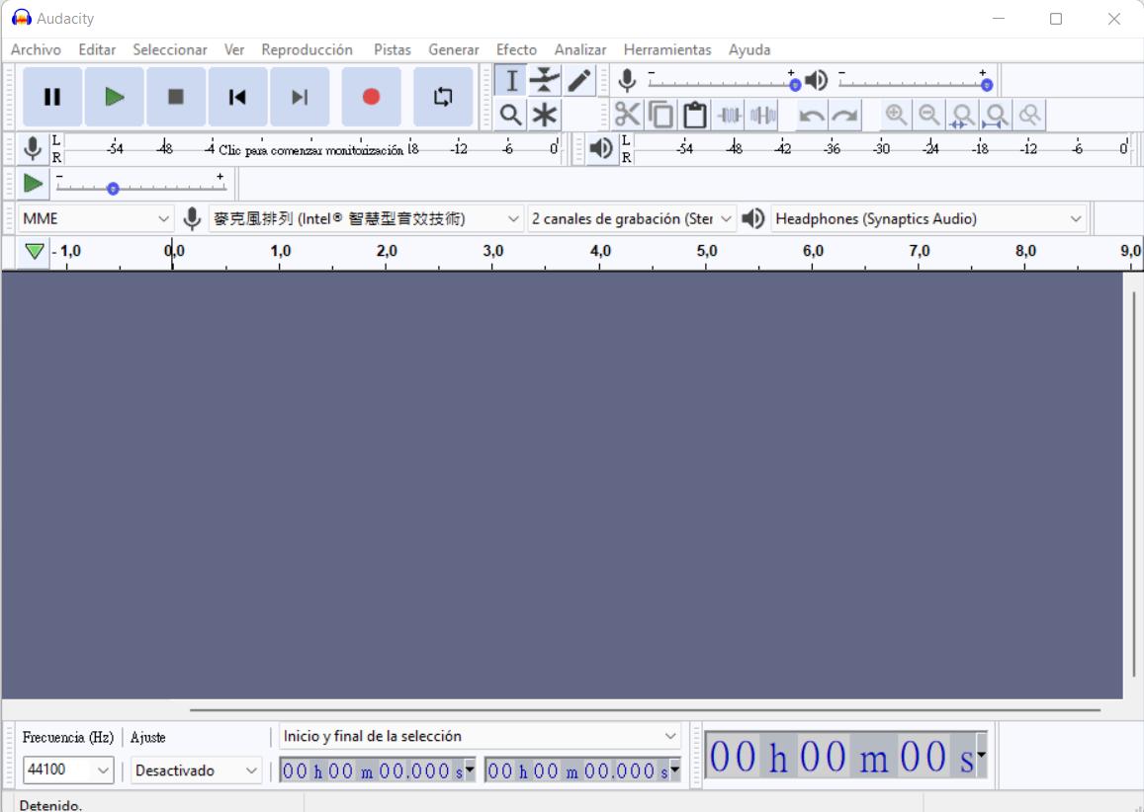Click the Copy icon
Image resolution: width=1144 pixels, height=812 pixels.
point(661,116)
